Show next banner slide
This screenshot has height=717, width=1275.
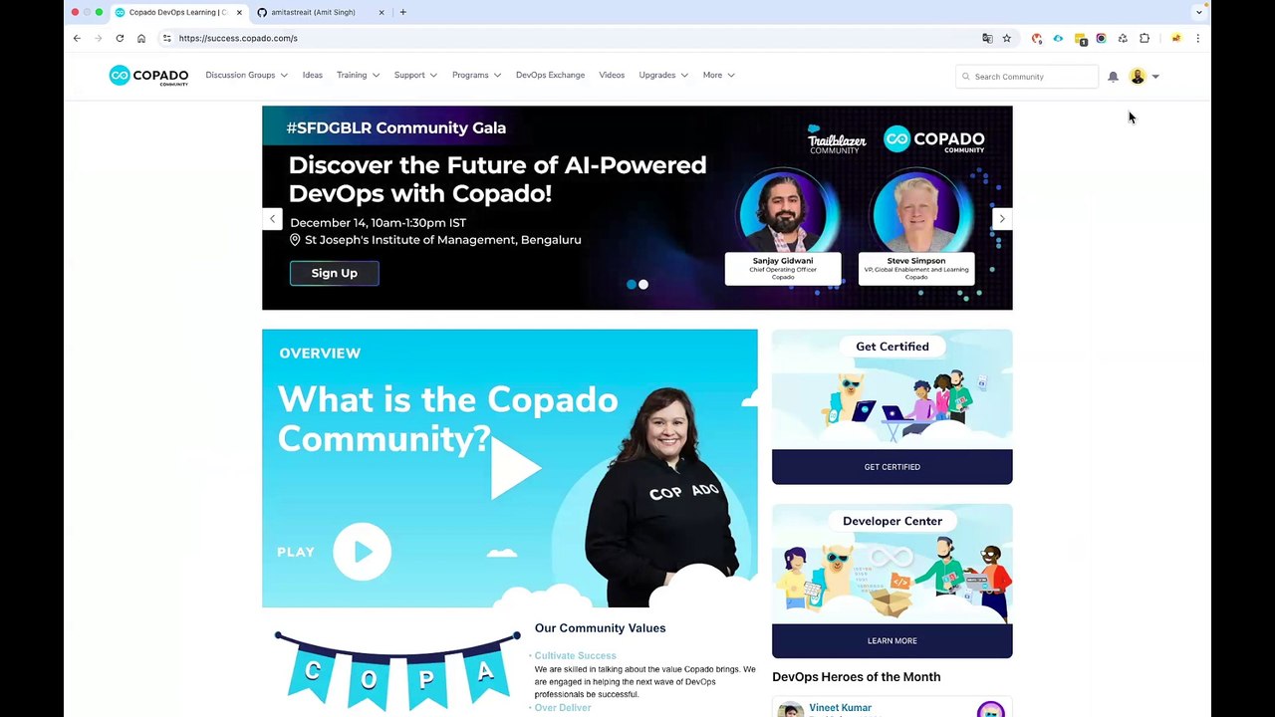(1002, 219)
